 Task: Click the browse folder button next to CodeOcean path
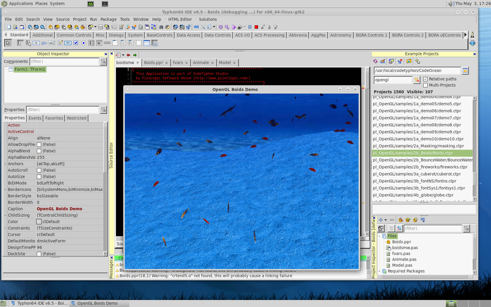[465, 70]
